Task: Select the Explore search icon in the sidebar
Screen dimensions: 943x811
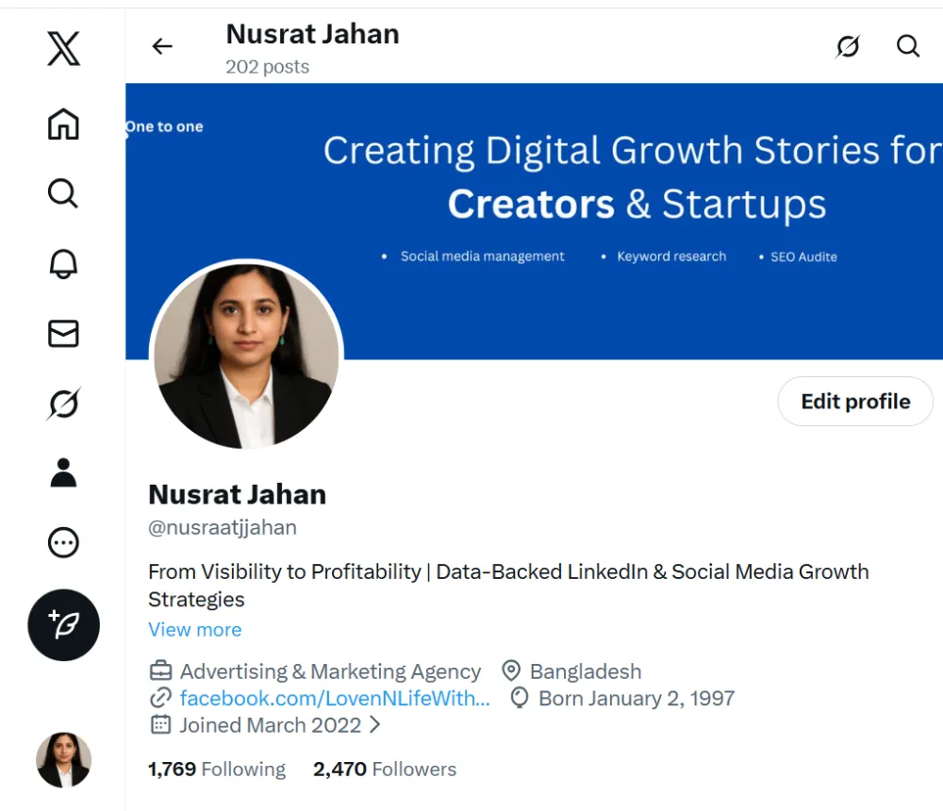Action: 62,193
